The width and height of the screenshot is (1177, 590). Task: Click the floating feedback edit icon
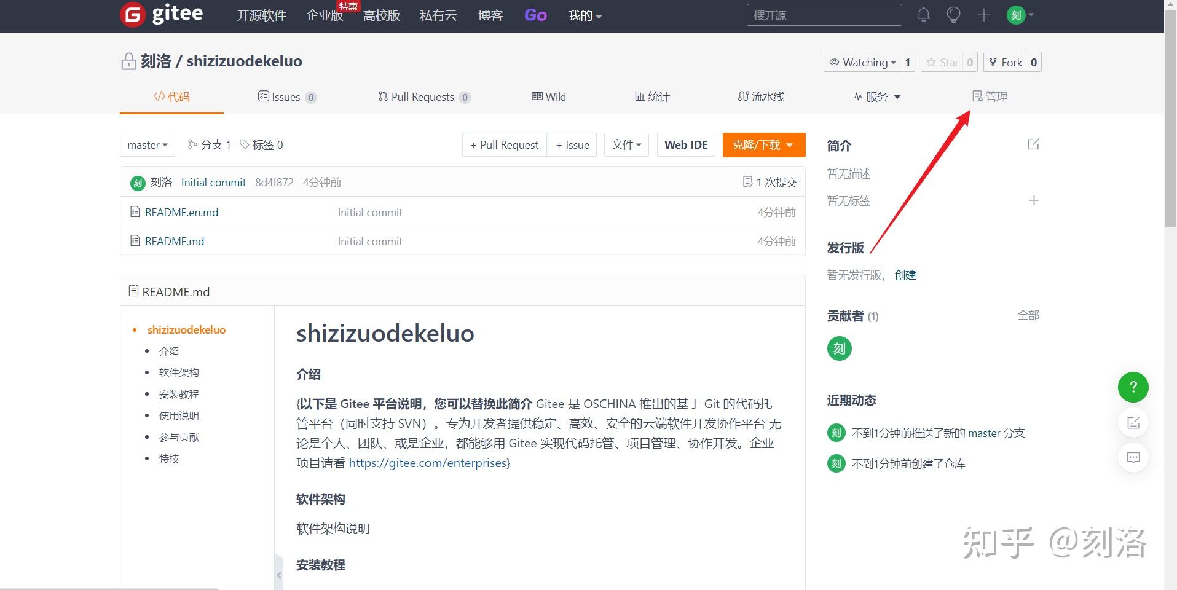click(x=1133, y=423)
